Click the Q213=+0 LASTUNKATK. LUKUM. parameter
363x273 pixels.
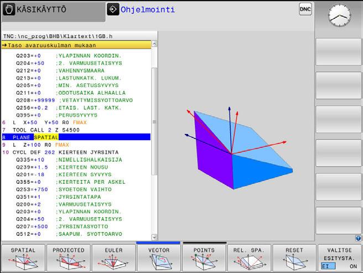pyautogui.click(x=69, y=78)
